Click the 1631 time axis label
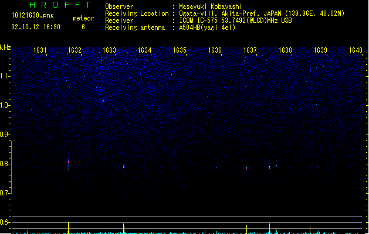The image size is (369, 234). [40, 50]
